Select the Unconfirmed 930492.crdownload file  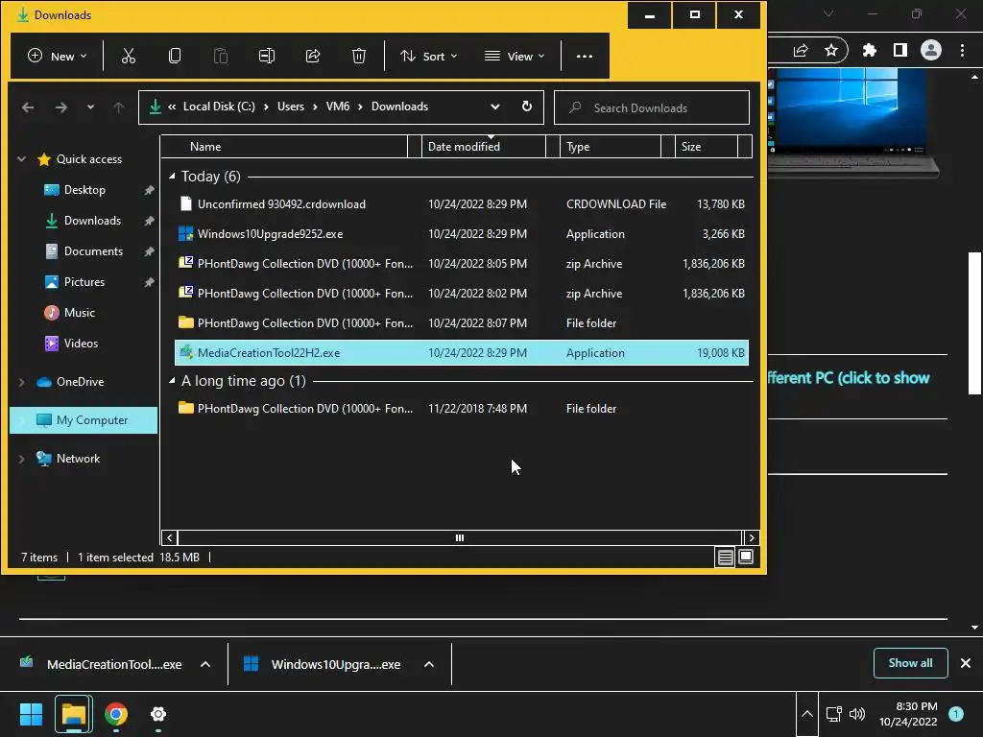(462, 204)
